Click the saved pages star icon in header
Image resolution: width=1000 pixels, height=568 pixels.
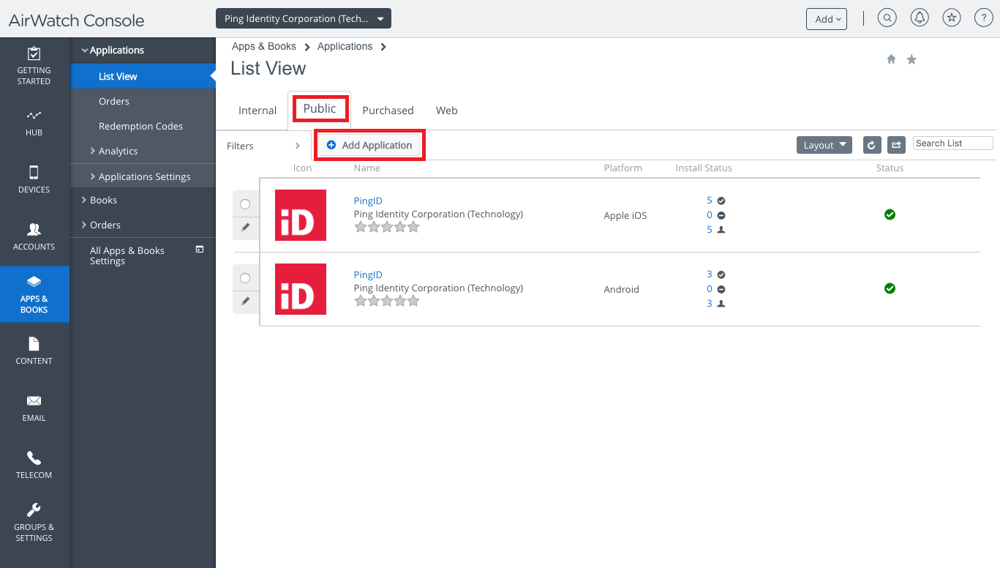(951, 18)
